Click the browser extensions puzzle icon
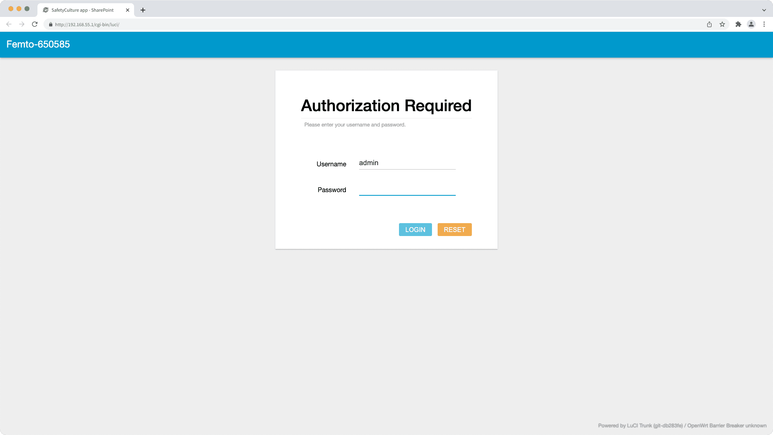This screenshot has height=435, width=773. tap(738, 24)
